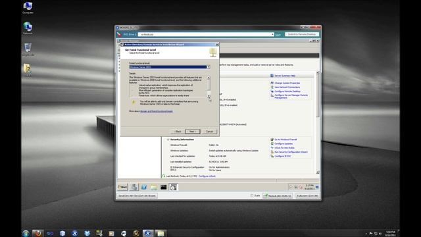Screen dimensions: 421x237
Task: Click the host system clock
Action: tap(391, 234)
